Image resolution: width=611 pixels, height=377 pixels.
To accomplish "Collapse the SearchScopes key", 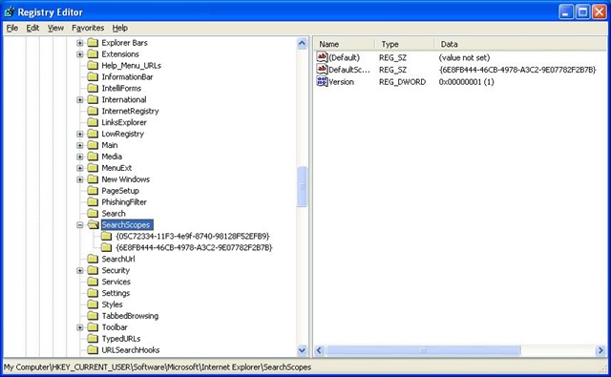I will point(80,225).
